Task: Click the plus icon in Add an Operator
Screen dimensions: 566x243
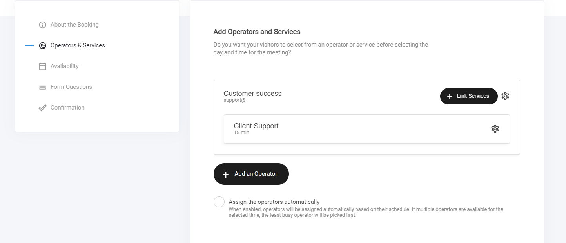Action: [226, 175]
